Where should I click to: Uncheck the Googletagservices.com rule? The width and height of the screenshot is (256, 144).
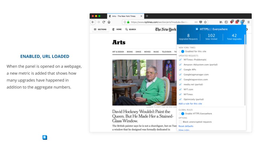point(180,79)
